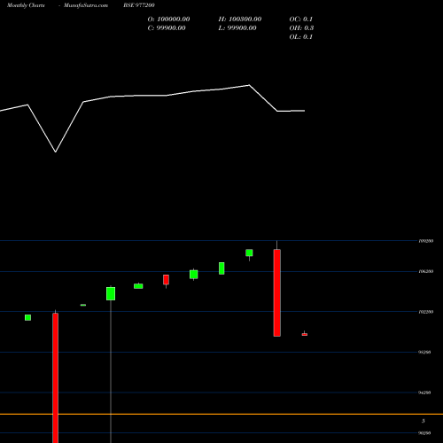This screenshot has height=443, width=443.
Task: Click the green candle with the long lower wick
Action: point(111,293)
